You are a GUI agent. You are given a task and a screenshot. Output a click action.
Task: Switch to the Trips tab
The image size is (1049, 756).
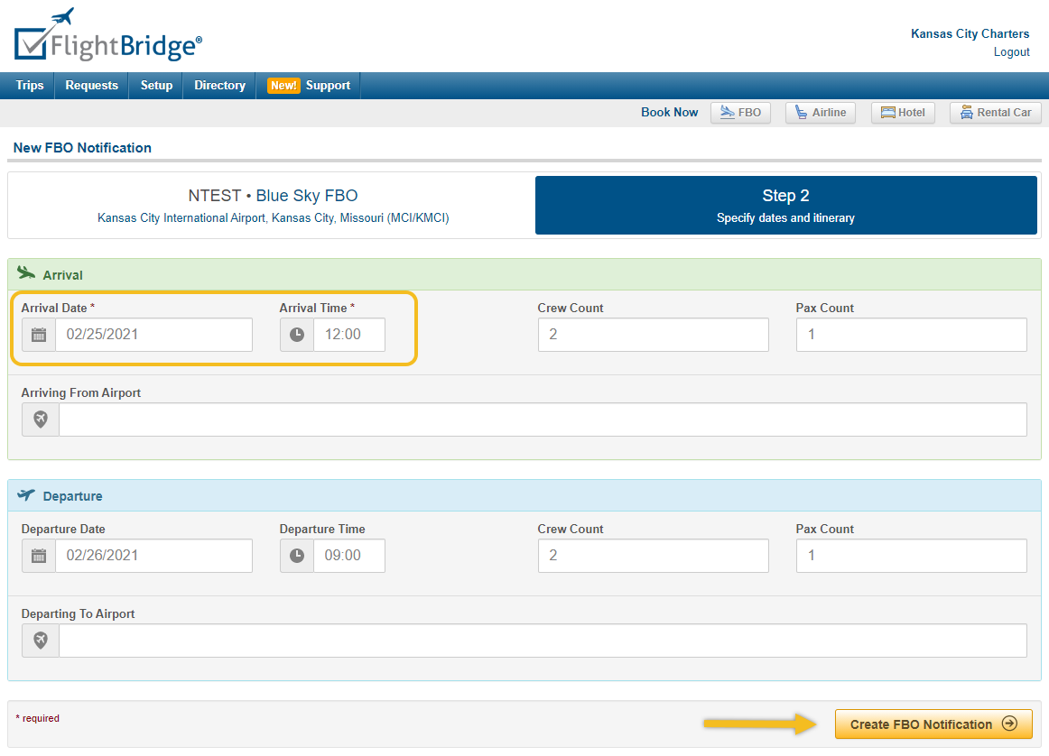pyautogui.click(x=29, y=85)
